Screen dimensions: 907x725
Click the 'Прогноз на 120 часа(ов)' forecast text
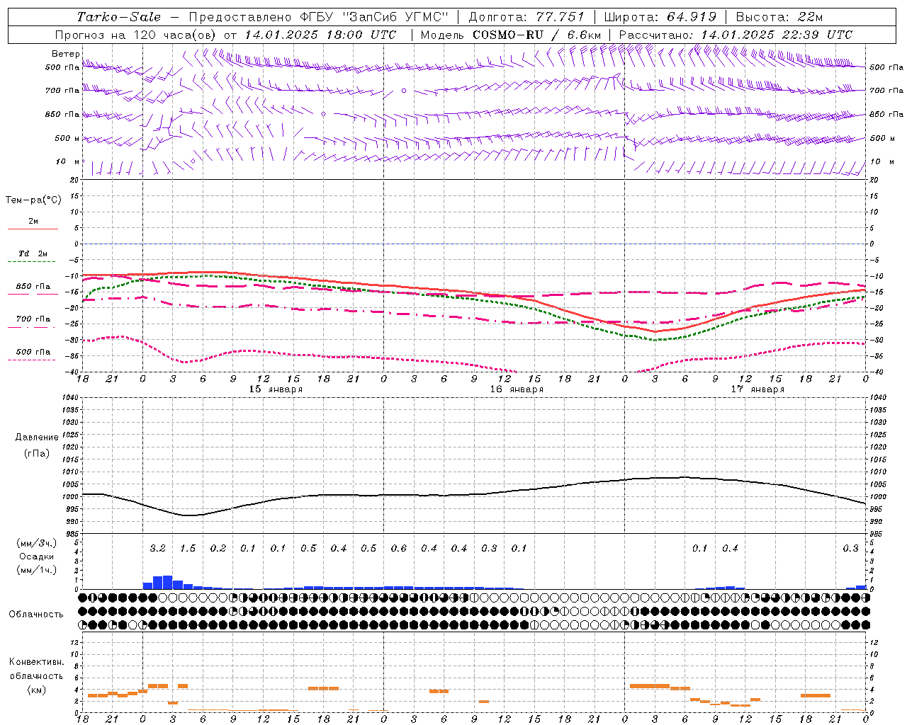pos(136,35)
